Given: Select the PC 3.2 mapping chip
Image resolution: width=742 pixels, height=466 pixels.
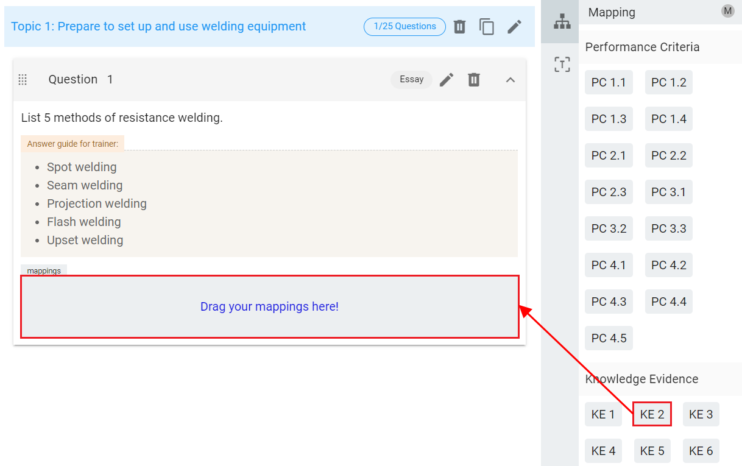Looking at the screenshot, I should 609,228.
